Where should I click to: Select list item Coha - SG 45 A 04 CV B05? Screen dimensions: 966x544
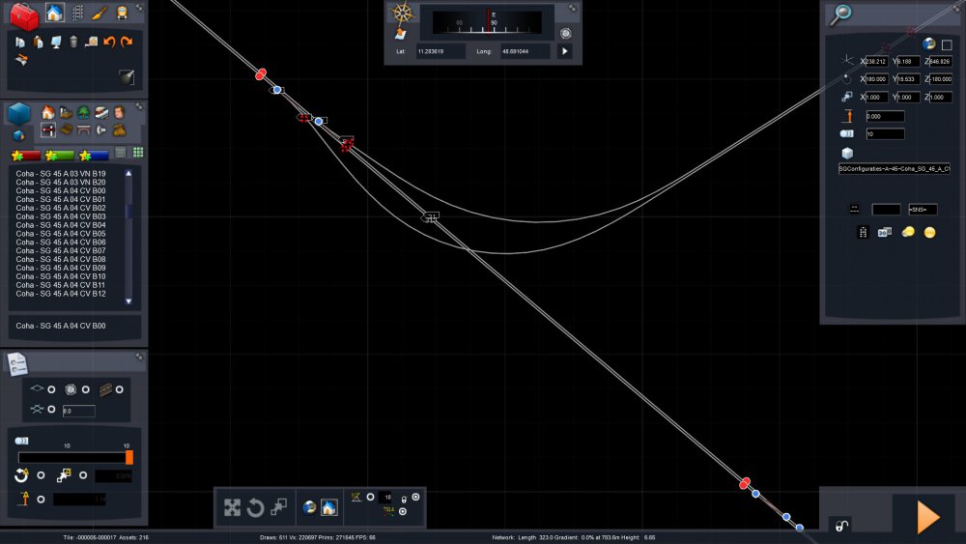tap(61, 234)
